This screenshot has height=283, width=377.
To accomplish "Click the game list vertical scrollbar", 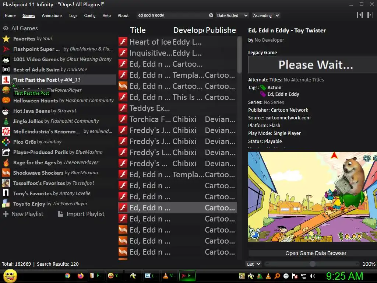I will pyautogui.click(x=239, y=55).
